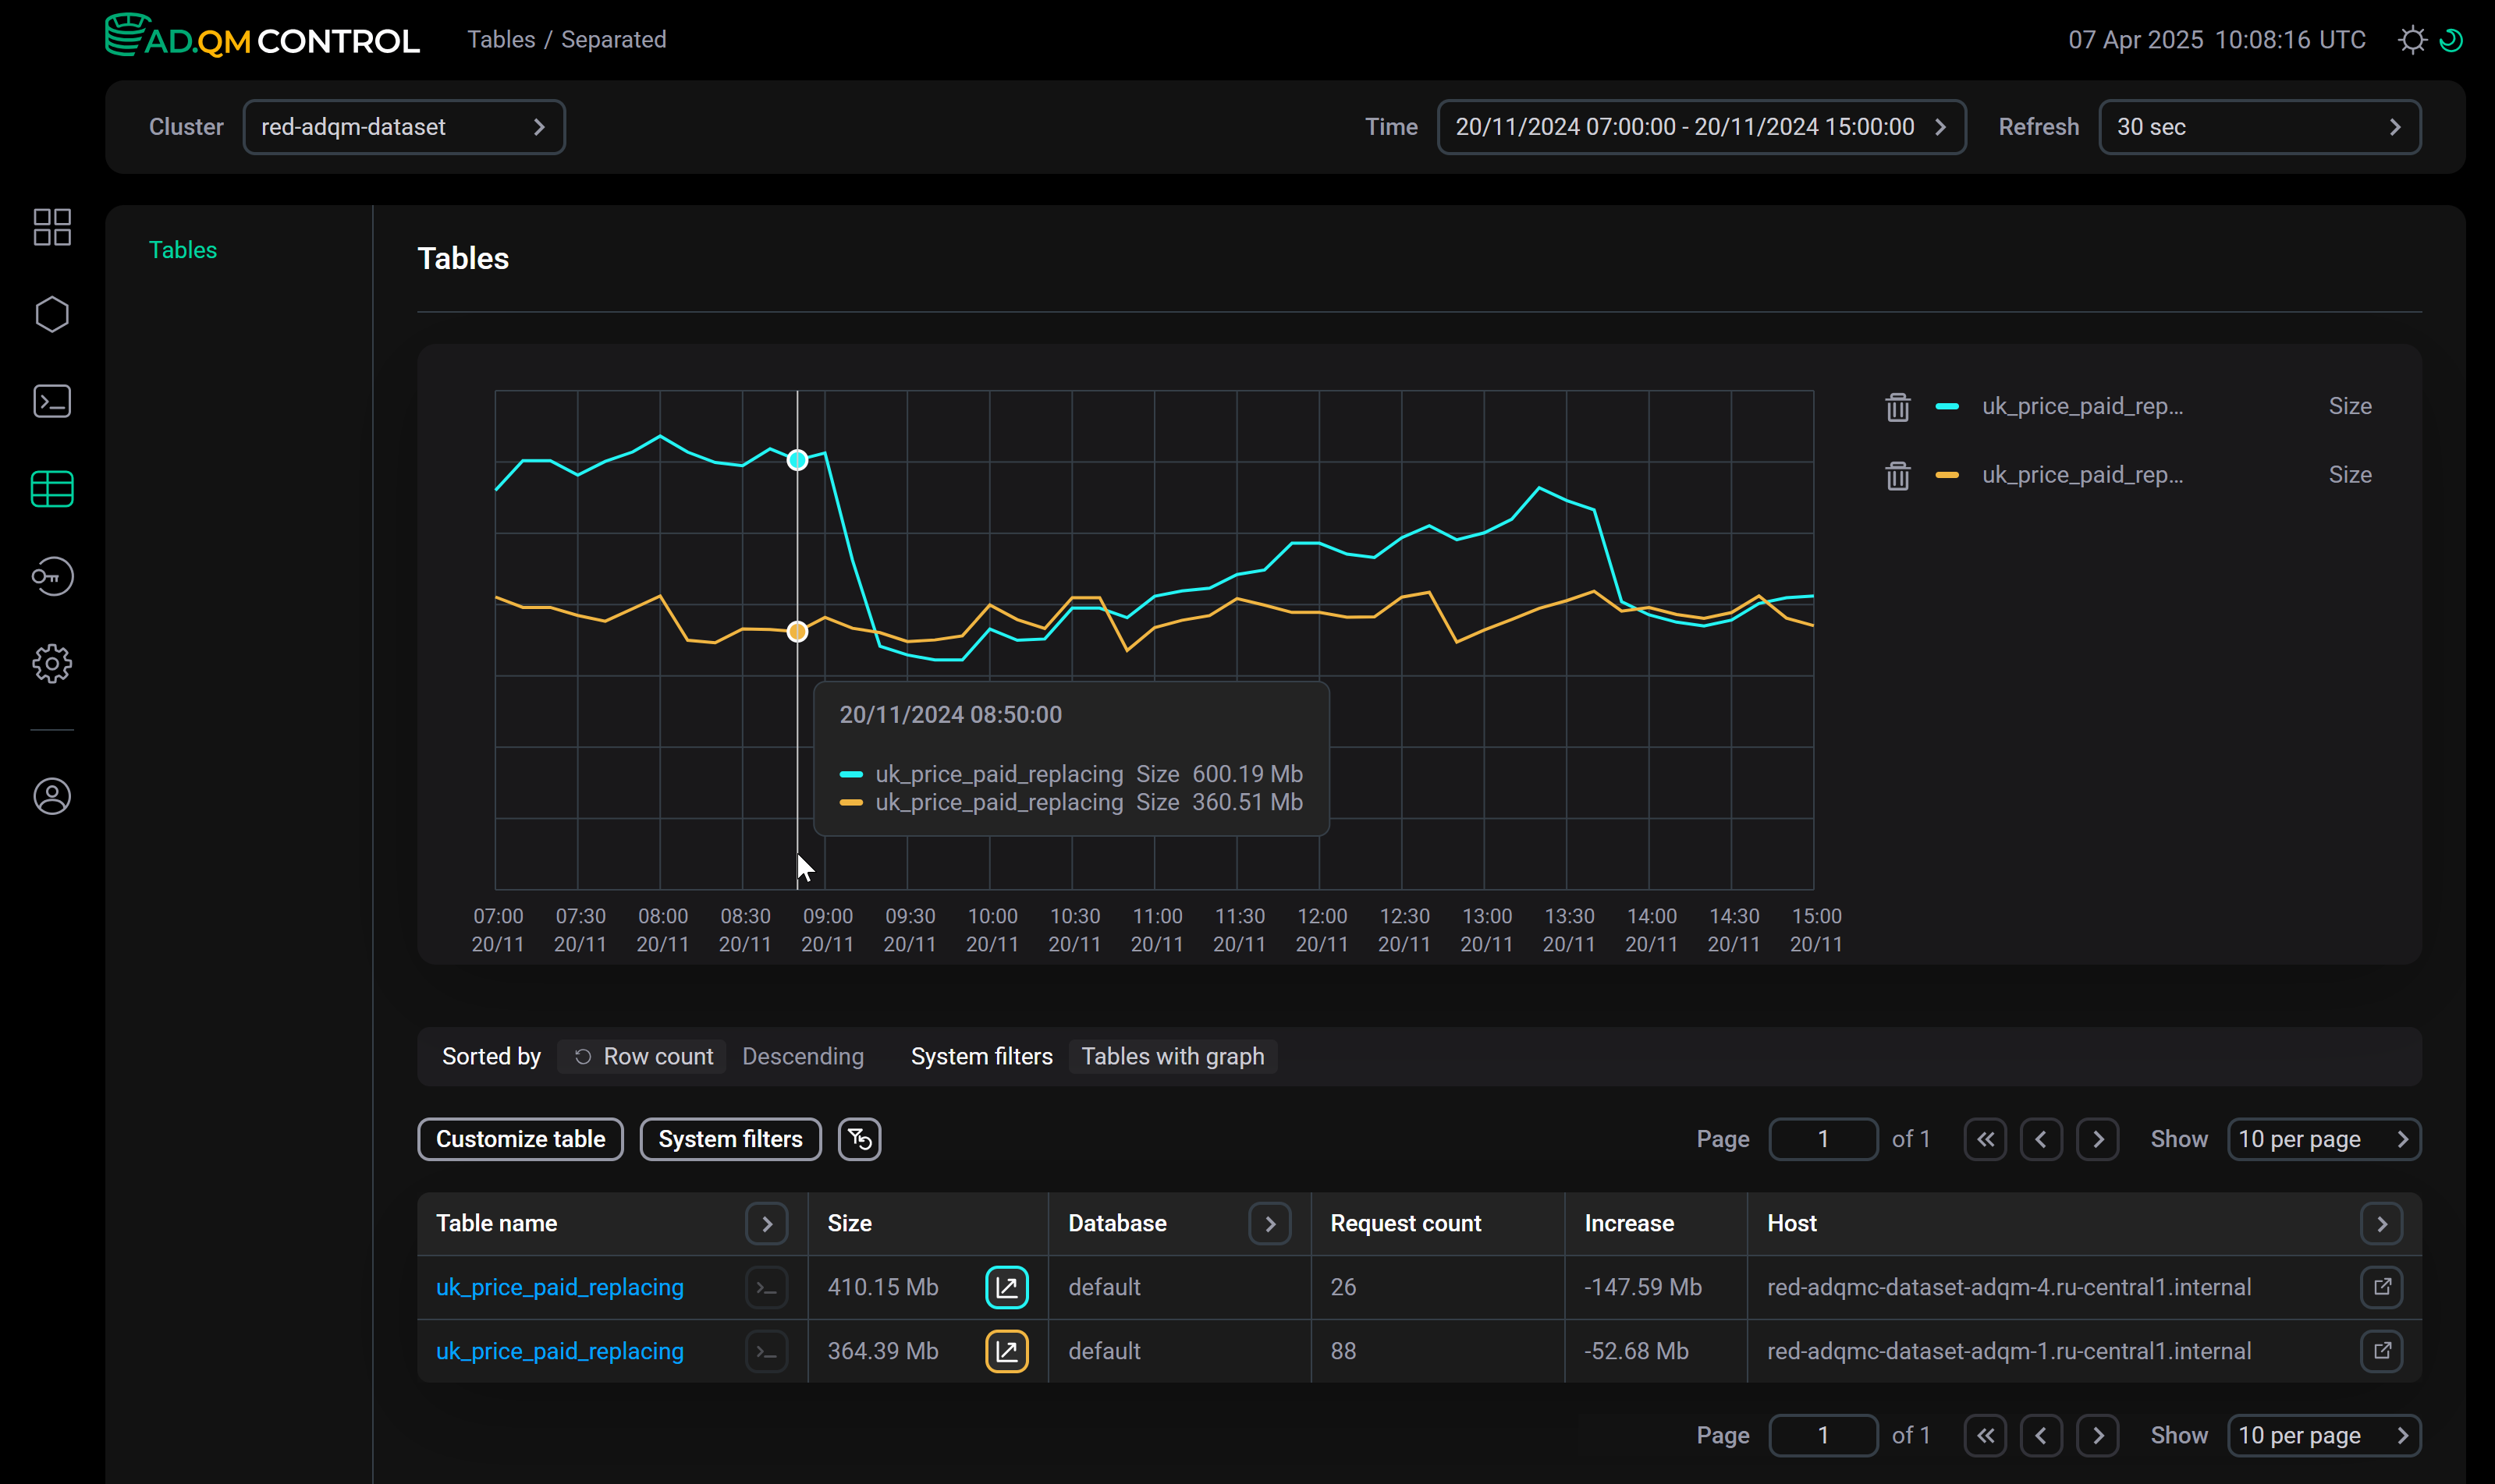
Task: Open external host link for adqm-4 row
Action: coord(2381,1287)
